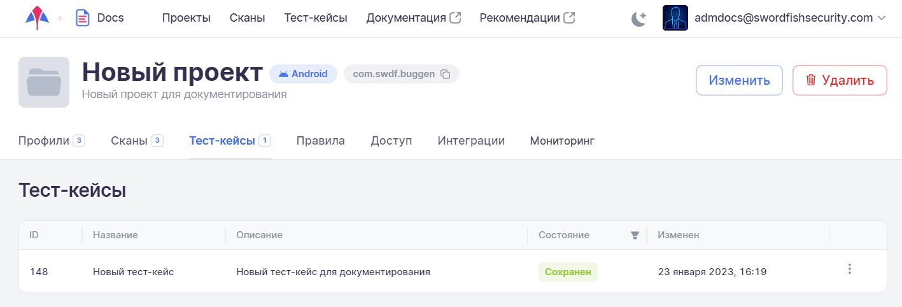The image size is (902, 307).
Task: Open the Состояние column filter
Action: [x=634, y=236]
